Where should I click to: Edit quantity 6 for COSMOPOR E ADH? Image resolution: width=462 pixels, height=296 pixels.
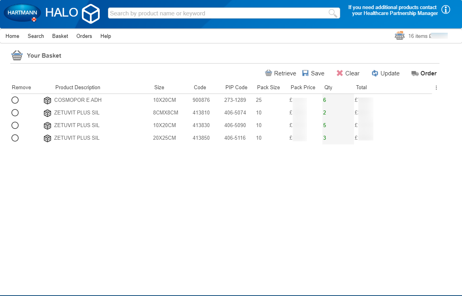pyautogui.click(x=338, y=100)
